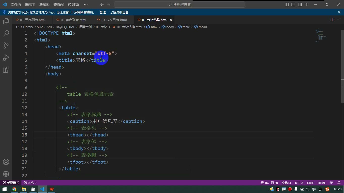This screenshot has height=193, width=344.
Task: Switch to the 03-定义列表.html tab
Action: click(x=114, y=20)
